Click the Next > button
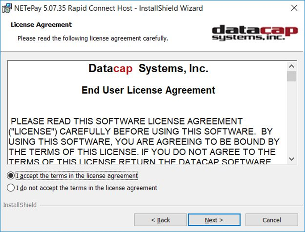Viewport: 305px width, 232px height. (214, 220)
